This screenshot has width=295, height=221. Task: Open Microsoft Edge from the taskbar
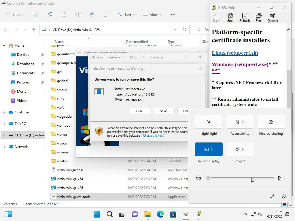(x=160, y=214)
